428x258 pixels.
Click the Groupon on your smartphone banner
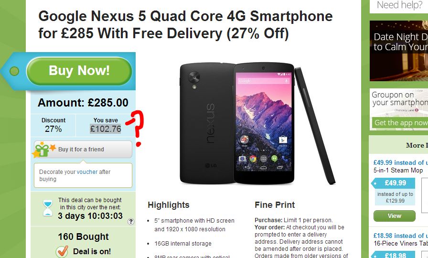tap(399, 108)
